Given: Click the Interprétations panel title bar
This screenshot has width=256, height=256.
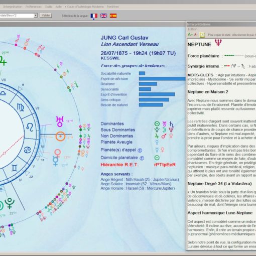Looking at the screenshot, I should [x=221, y=24].
